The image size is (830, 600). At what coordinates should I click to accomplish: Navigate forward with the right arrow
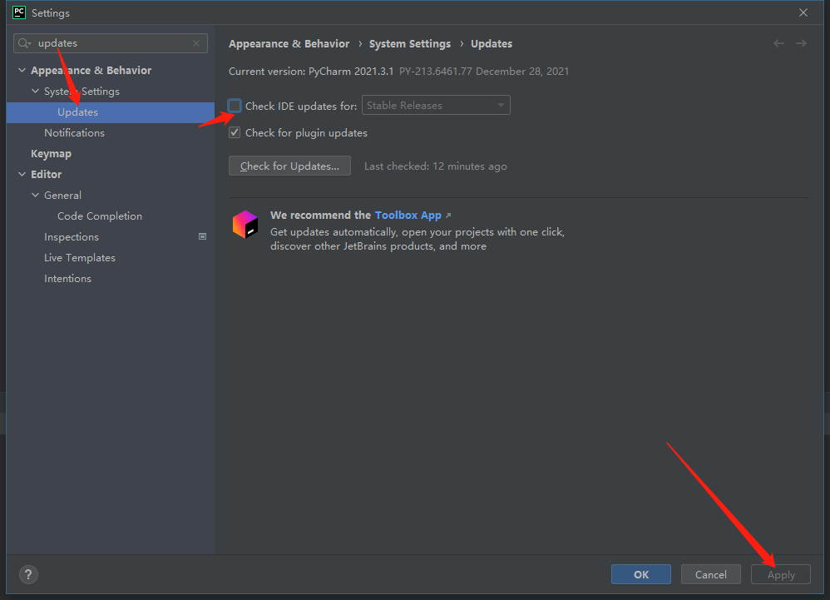(x=801, y=43)
